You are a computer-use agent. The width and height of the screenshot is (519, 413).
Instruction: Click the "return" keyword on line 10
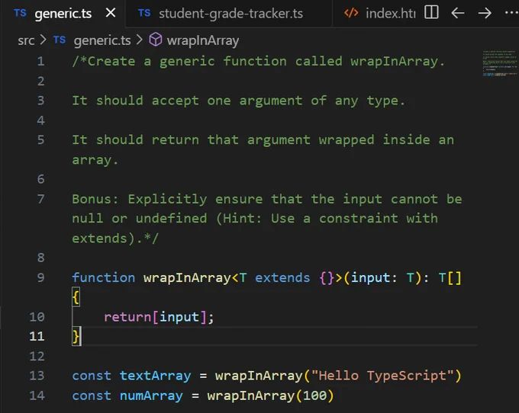(127, 317)
